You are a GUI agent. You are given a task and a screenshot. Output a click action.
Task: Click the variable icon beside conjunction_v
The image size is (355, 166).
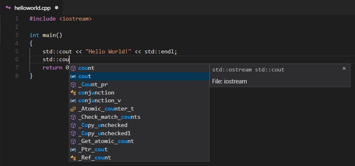pos(73,101)
